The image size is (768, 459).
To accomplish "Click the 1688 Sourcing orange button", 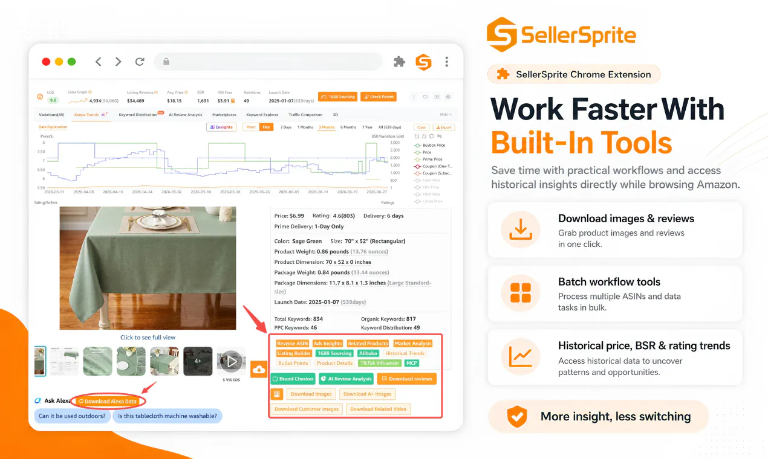I will coord(337,97).
